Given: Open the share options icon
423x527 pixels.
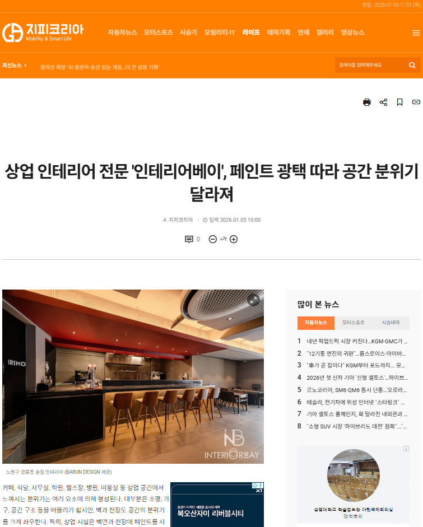Looking at the screenshot, I should point(383,102).
